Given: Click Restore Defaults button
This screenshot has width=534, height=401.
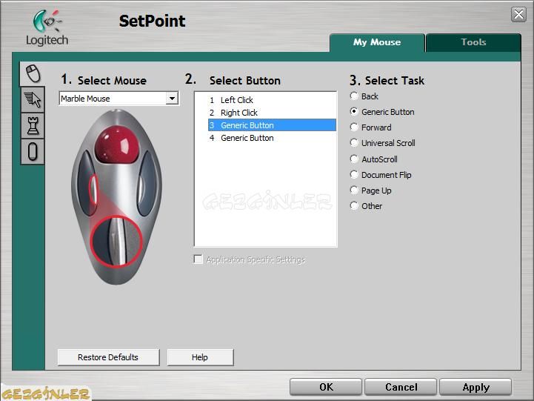Looking at the screenshot, I should point(108,357).
